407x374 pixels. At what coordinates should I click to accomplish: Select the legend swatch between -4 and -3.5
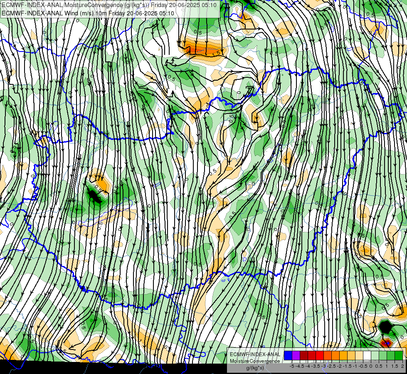click(312, 356)
